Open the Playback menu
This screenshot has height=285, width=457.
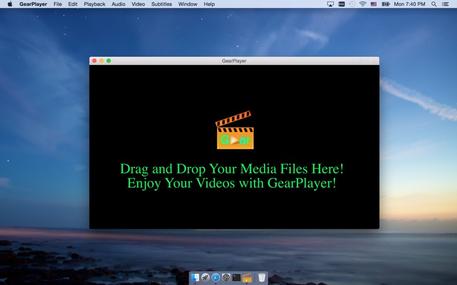point(94,4)
